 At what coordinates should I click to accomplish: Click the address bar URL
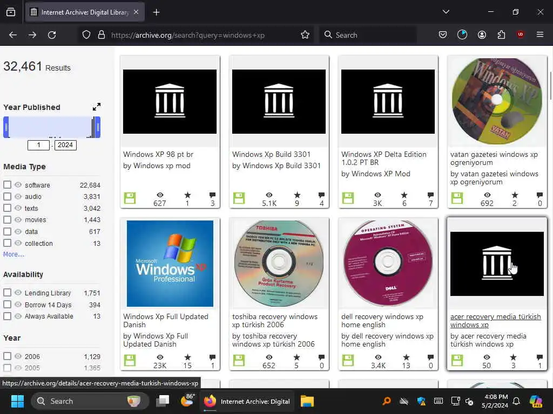point(187,35)
